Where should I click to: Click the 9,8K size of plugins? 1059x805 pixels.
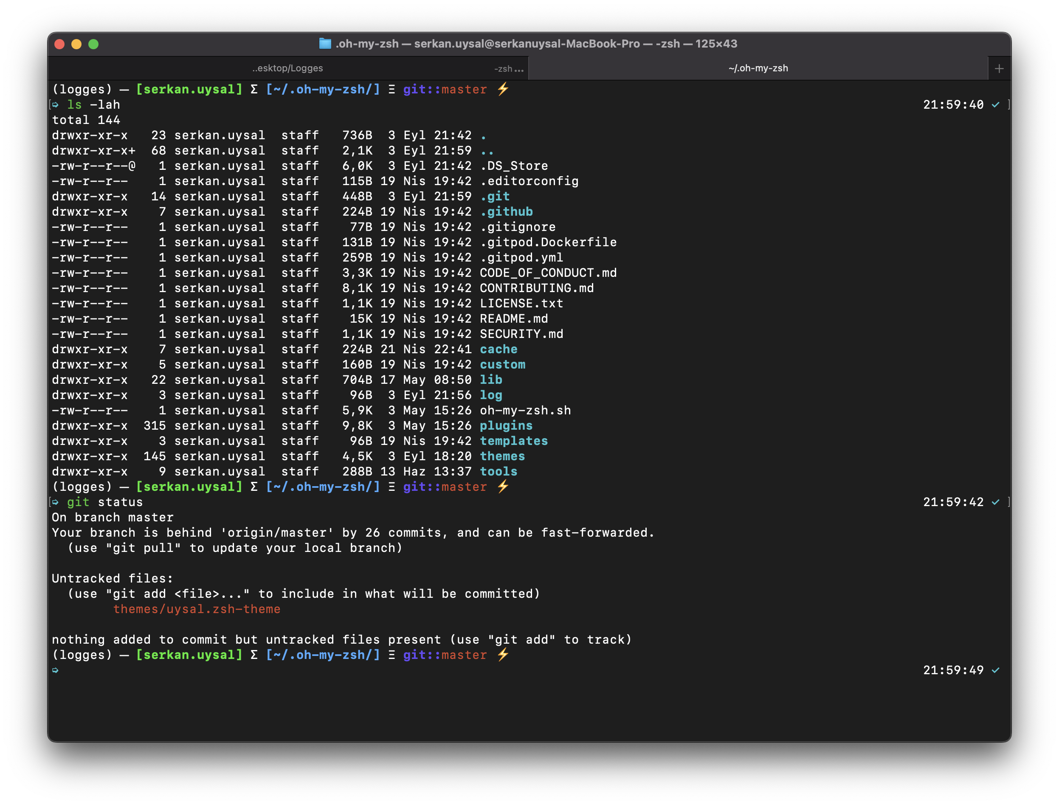[357, 426]
